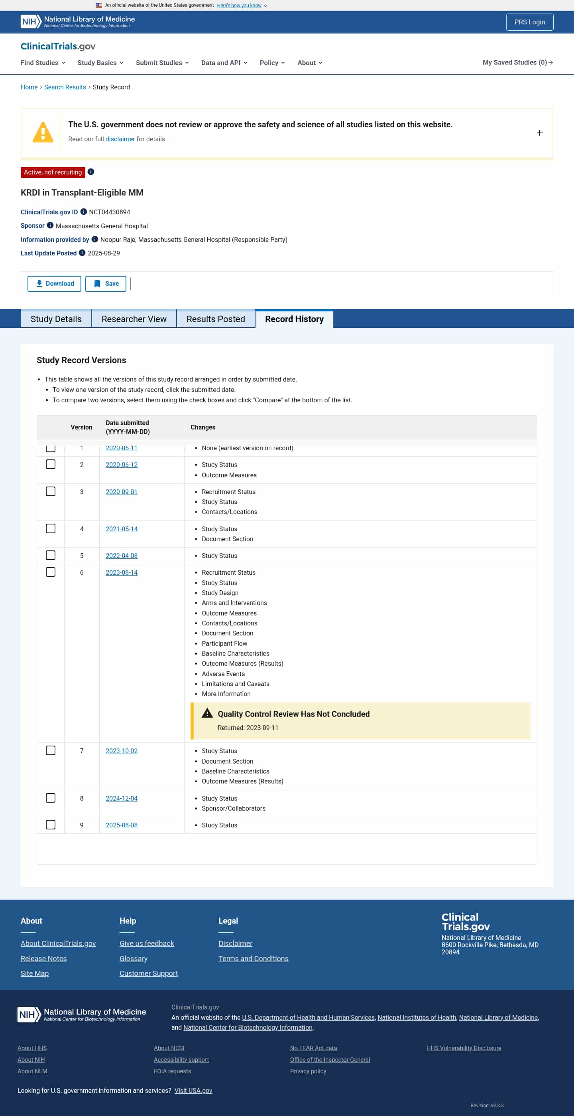Open the Submit Studies dropdown
Viewport: 574px width, 1116px height.
(x=162, y=63)
